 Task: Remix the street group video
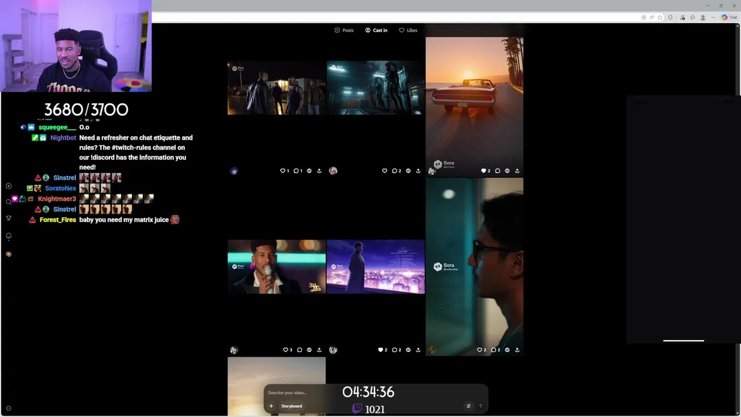[x=309, y=171]
